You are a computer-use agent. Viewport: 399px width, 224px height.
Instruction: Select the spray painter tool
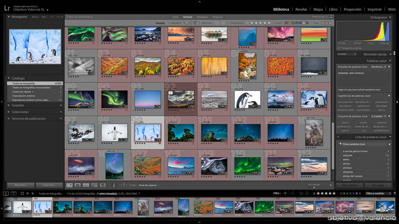(x=114, y=185)
